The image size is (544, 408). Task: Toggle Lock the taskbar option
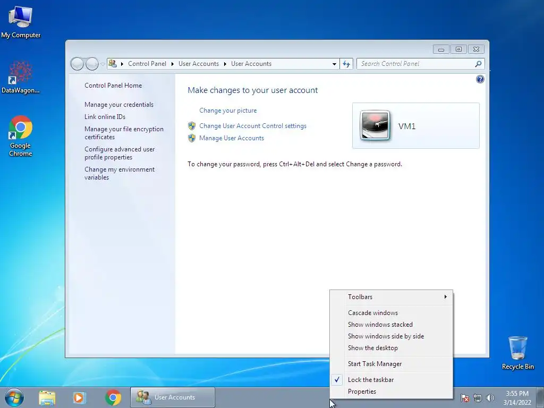[x=392, y=380]
